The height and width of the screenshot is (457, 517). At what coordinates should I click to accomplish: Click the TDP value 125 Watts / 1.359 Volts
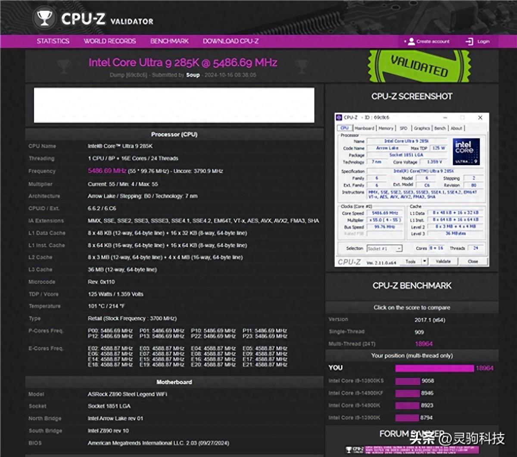(x=115, y=294)
